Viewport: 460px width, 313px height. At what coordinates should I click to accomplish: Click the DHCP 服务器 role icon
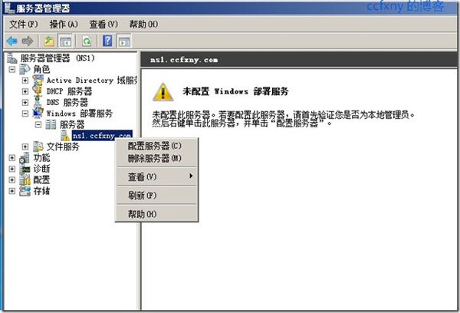pyautogui.click(x=38, y=91)
